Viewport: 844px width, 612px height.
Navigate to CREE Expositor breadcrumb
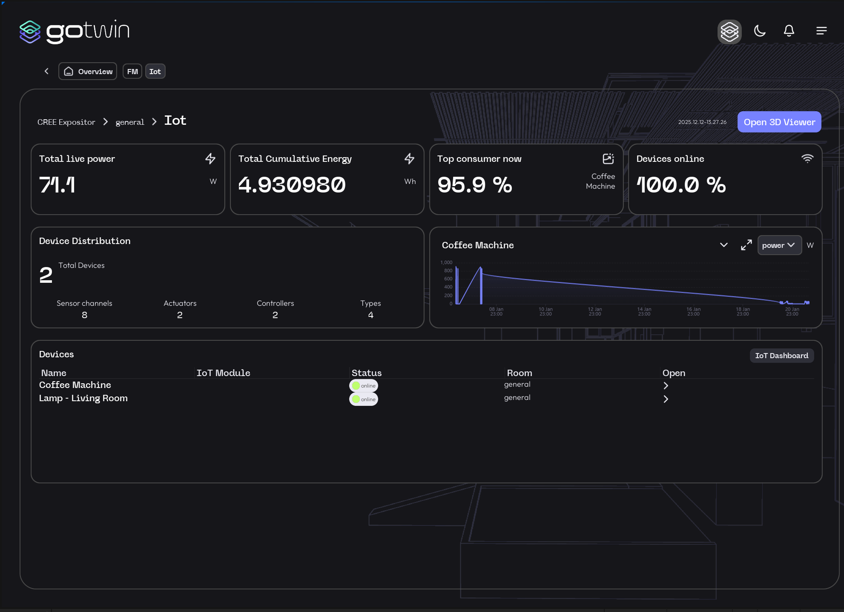coord(66,122)
